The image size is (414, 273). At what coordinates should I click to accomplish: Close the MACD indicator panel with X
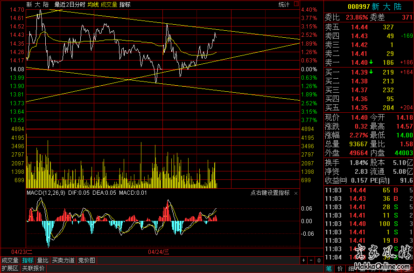tap(295, 193)
